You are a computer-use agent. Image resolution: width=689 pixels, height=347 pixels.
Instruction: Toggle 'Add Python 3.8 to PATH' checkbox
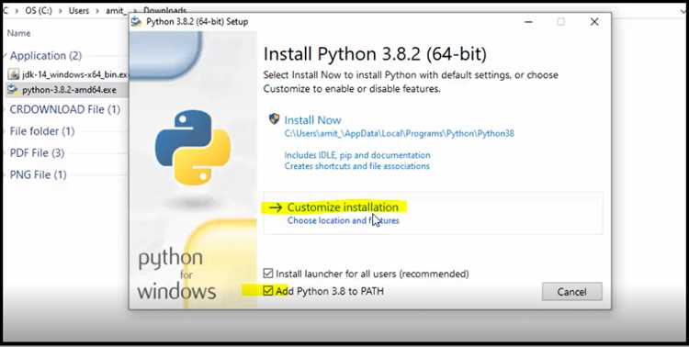[268, 291]
